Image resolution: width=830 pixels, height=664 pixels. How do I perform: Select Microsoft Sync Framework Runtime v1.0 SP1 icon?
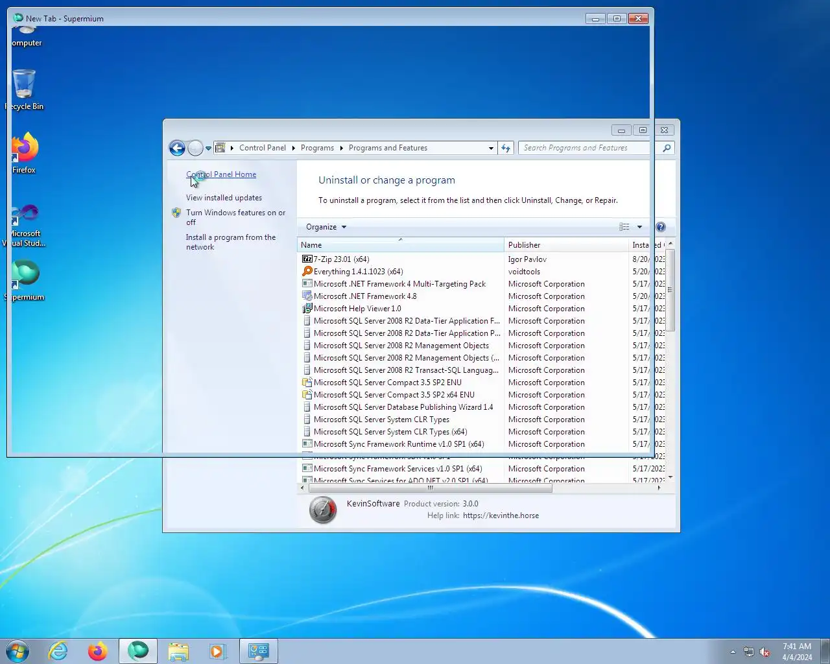[307, 444]
